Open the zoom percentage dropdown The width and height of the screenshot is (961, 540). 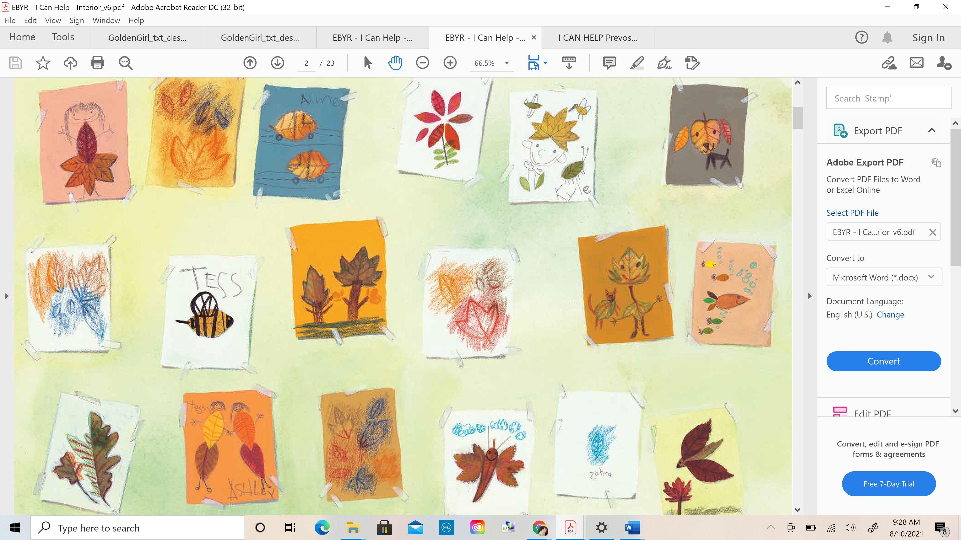[507, 63]
